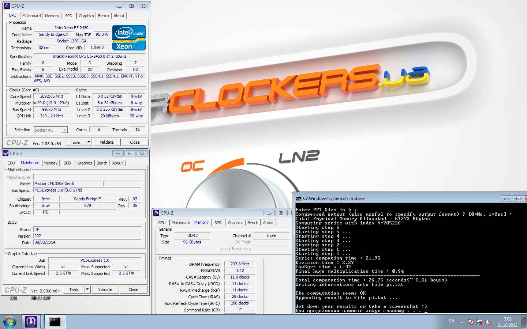Viewport: 527px width, 329px height.
Task: Open the Action Center flag tray icon
Action: pos(471,322)
